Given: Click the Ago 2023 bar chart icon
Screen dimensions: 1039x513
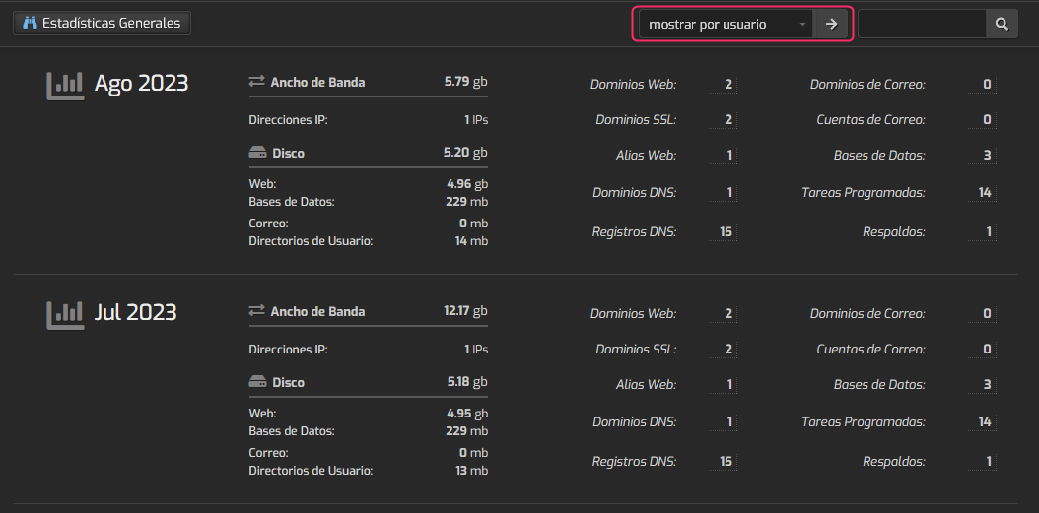Looking at the screenshot, I should coord(65,85).
